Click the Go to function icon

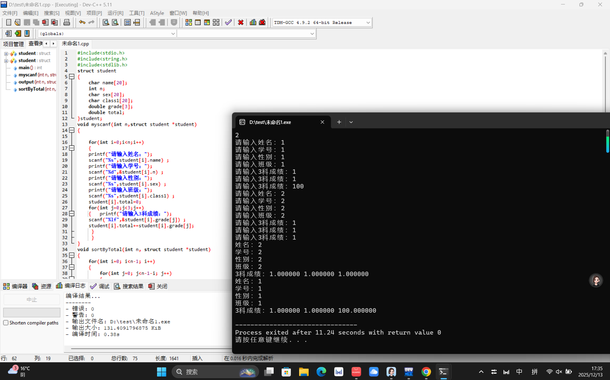coord(127,22)
